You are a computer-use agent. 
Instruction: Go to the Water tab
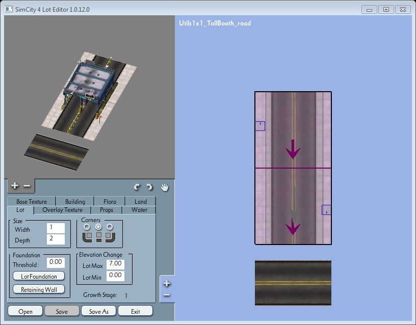click(140, 210)
